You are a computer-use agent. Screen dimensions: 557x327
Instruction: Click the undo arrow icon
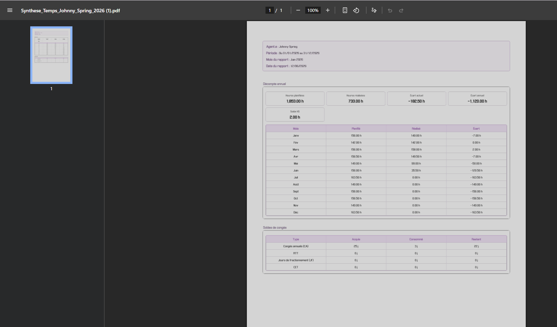click(390, 10)
